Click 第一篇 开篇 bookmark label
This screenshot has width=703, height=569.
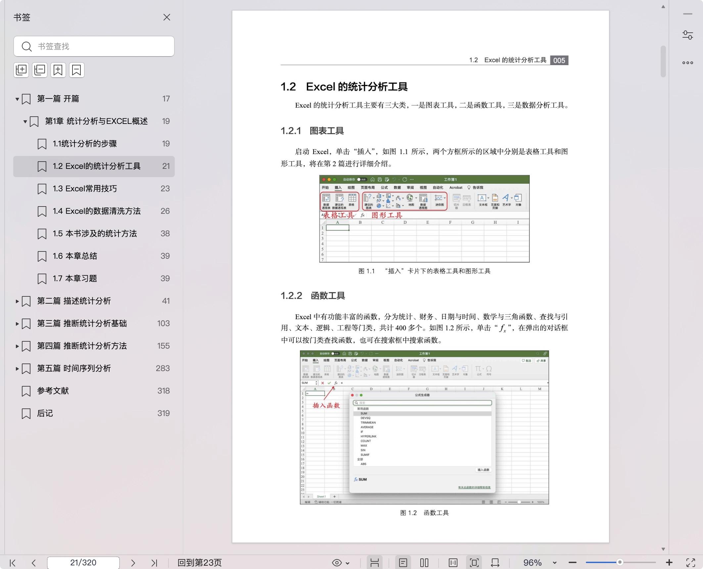point(58,99)
